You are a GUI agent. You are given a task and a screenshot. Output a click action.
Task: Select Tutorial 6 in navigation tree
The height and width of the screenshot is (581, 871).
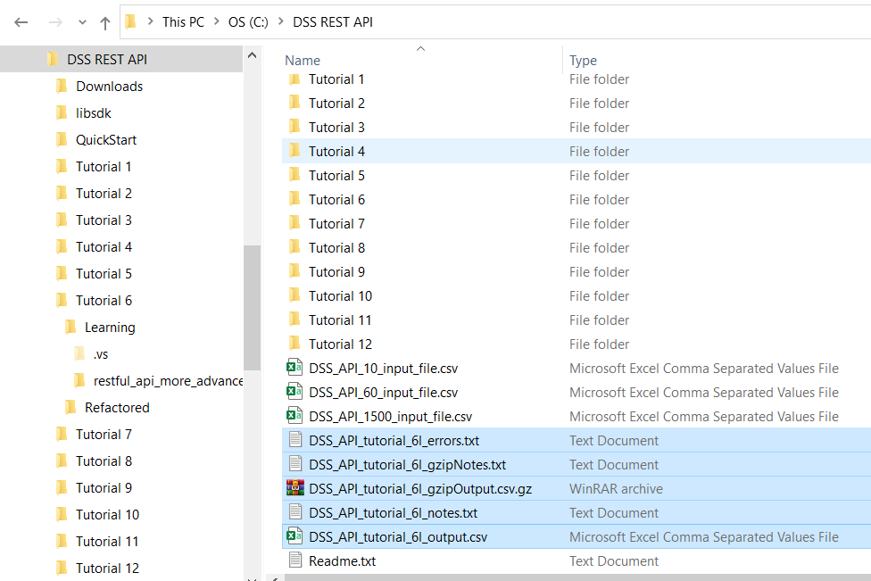pyautogui.click(x=104, y=301)
